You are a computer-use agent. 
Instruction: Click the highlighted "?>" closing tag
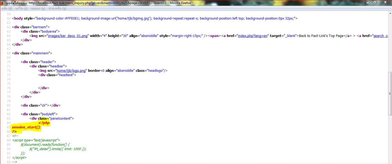point(14,132)
